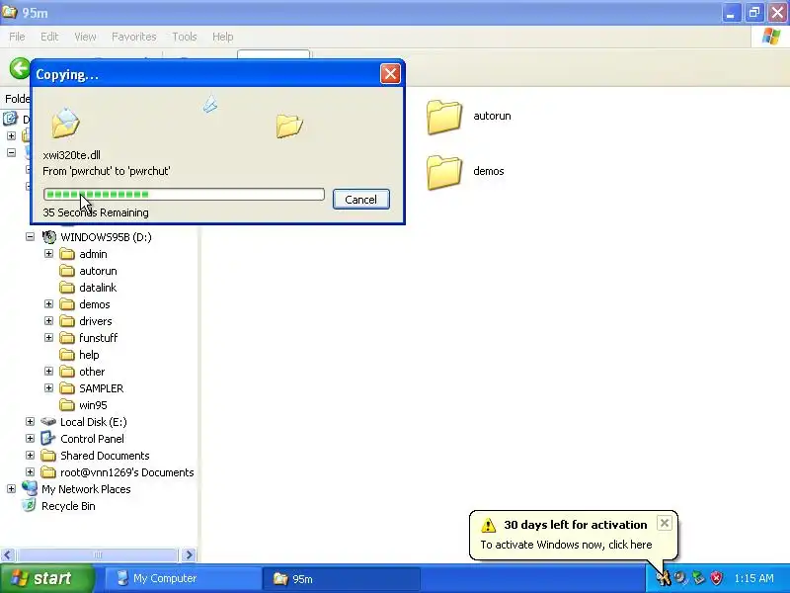The image size is (790, 593).
Task: Expand the Shared Documents node
Action: 30,456
